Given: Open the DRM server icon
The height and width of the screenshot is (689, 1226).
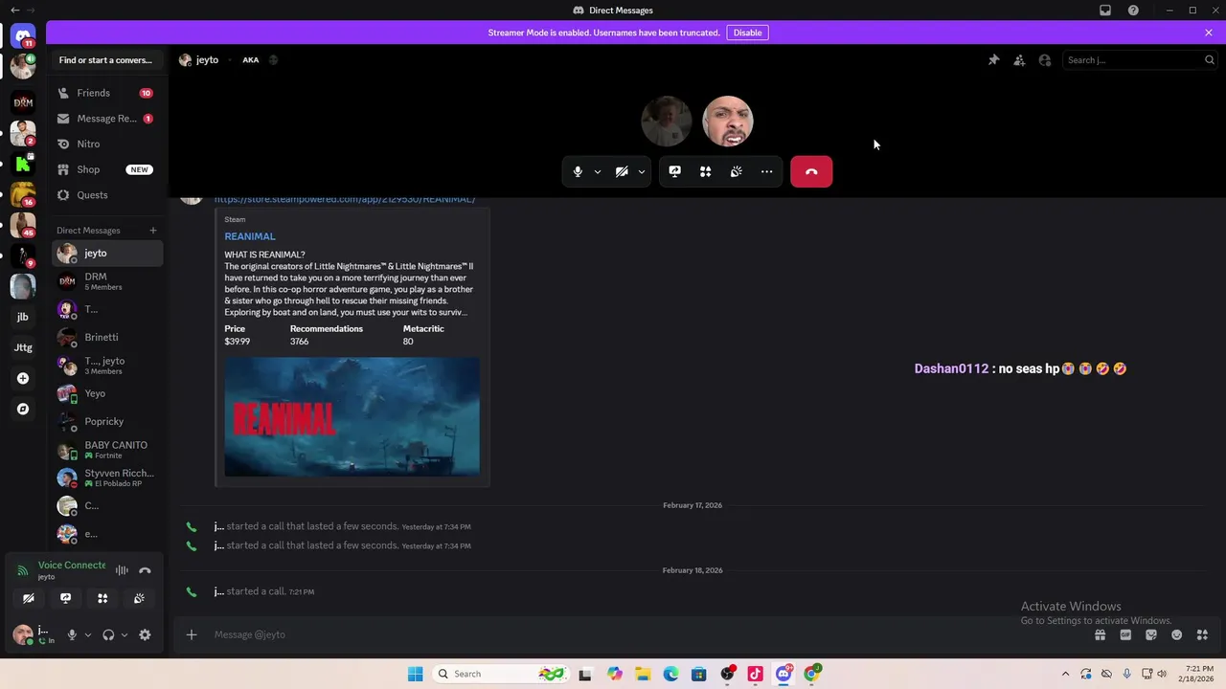Looking at the screenshot, I should (x=23, y=101).
